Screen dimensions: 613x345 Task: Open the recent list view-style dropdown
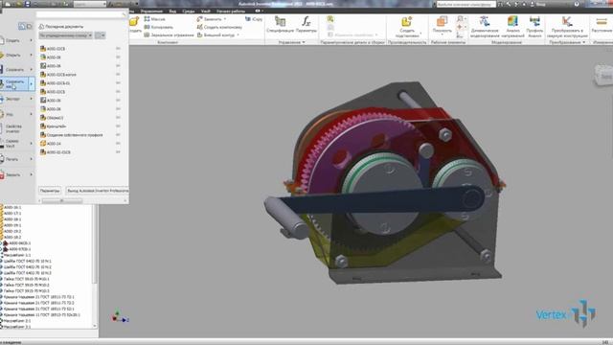point(100,35)
